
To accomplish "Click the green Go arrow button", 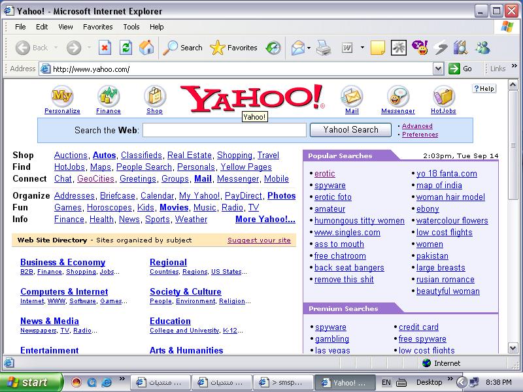I will click(454, 69).
